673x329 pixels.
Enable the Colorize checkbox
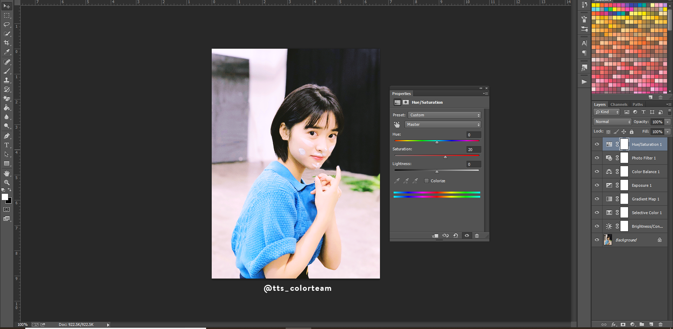(x=427, y=181)
